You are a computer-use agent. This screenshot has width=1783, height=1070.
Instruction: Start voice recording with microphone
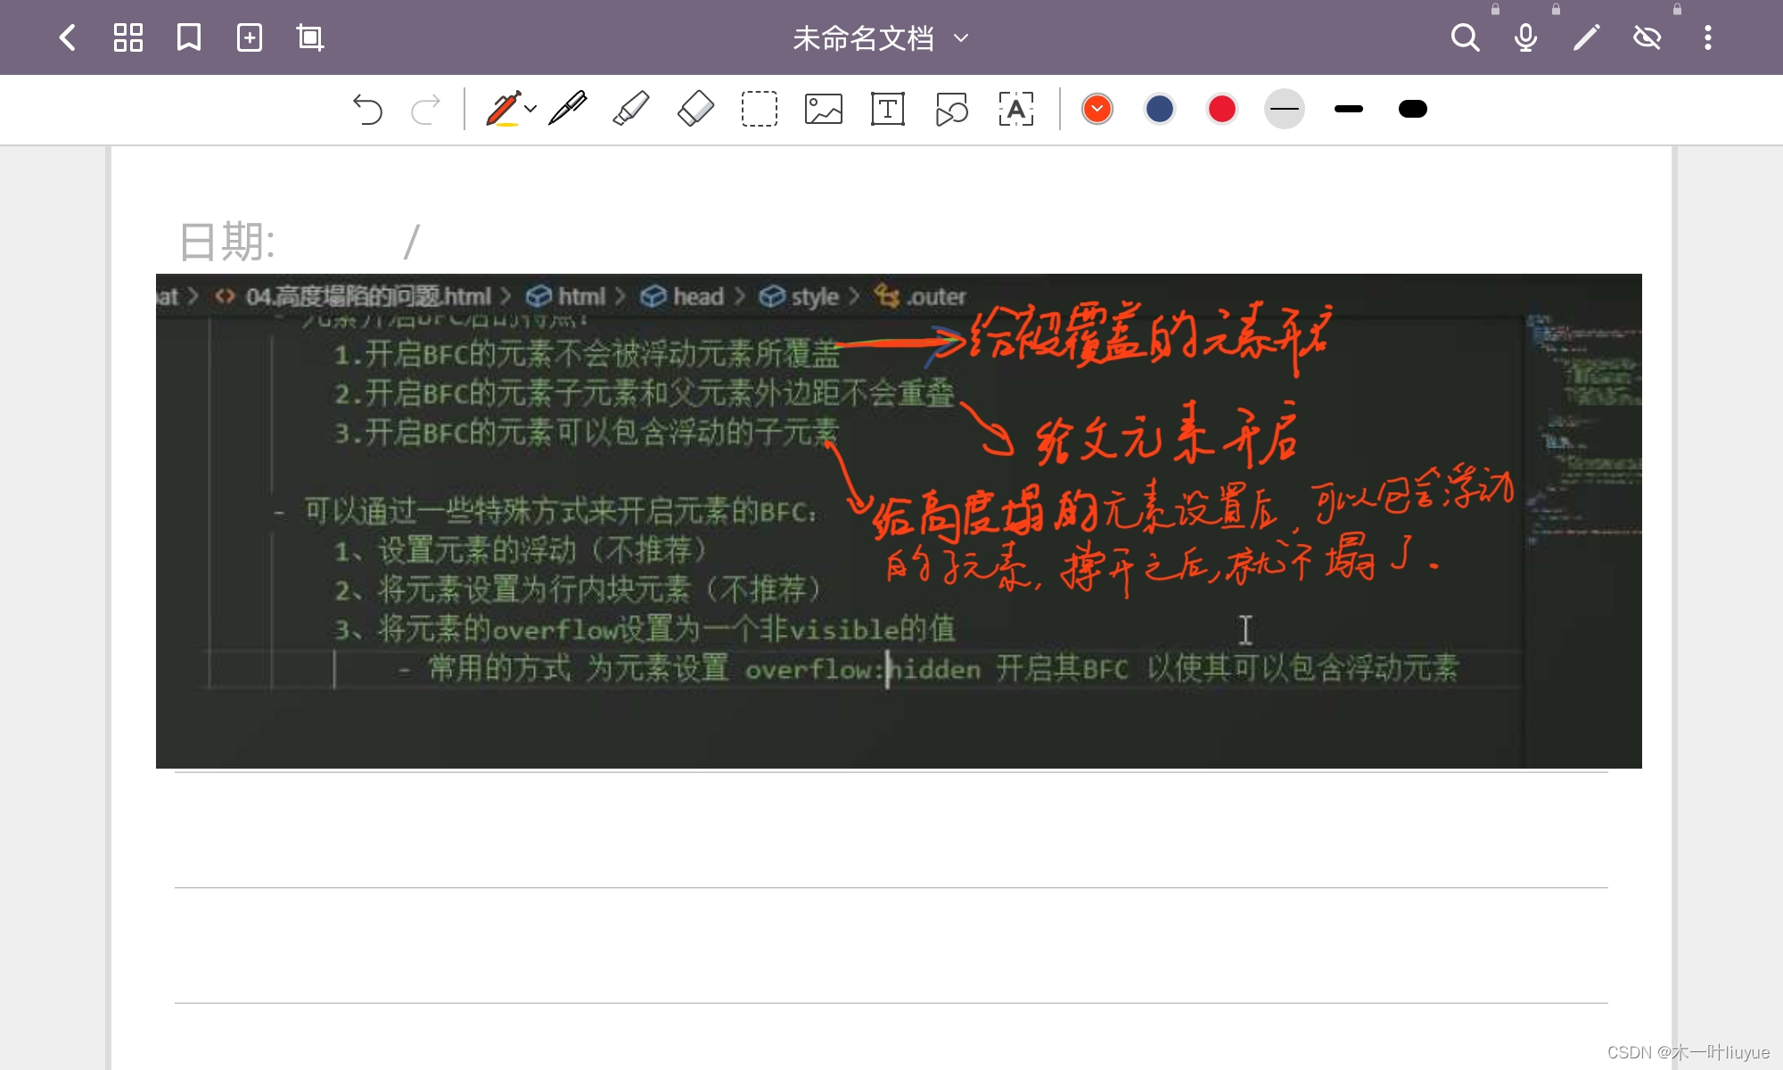1525,37
